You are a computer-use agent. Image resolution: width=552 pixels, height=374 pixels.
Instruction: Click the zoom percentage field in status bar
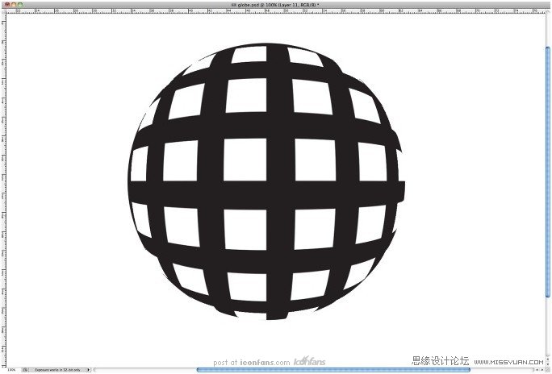point(10,369)
